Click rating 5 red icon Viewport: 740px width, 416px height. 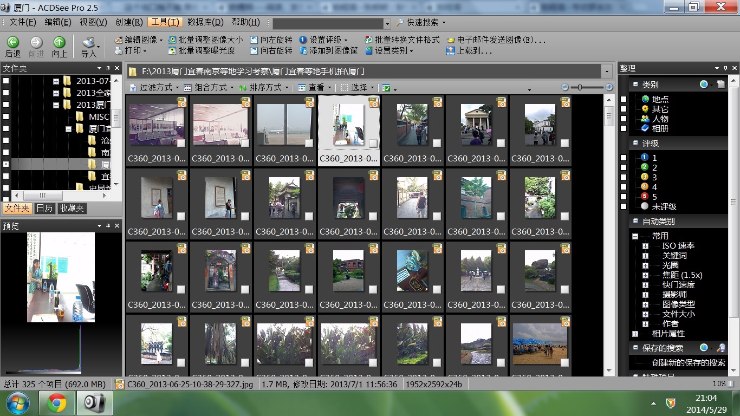coord(645,197)
